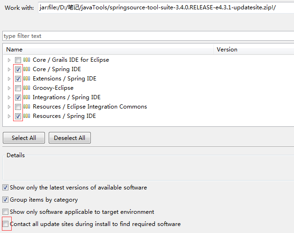294x233 pixels.
Task: Check the Core / Grails IDE for Eclipse checkbox
Action: click(x=18, y=60)
